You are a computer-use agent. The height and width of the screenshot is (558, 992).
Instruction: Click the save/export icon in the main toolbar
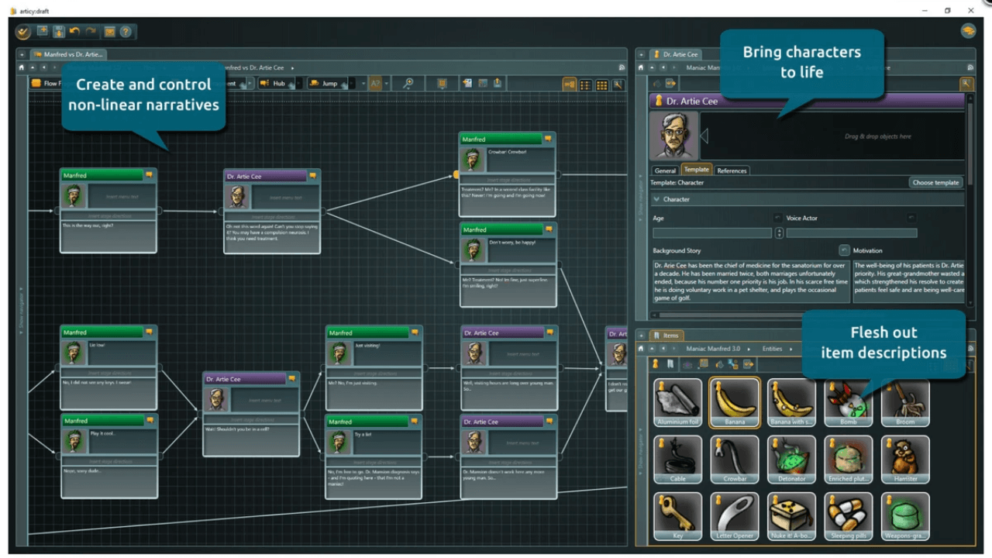[59, 32]
